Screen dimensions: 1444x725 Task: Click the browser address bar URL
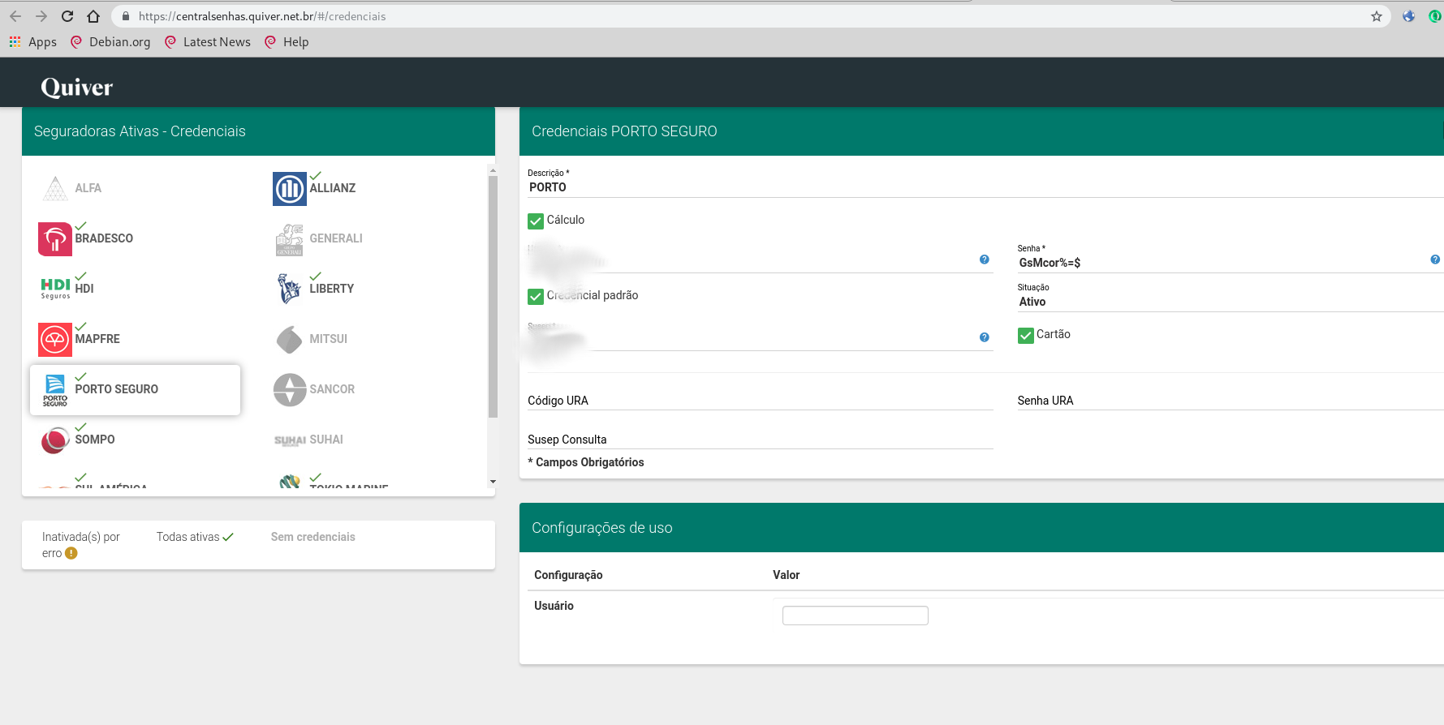(262, 16)
